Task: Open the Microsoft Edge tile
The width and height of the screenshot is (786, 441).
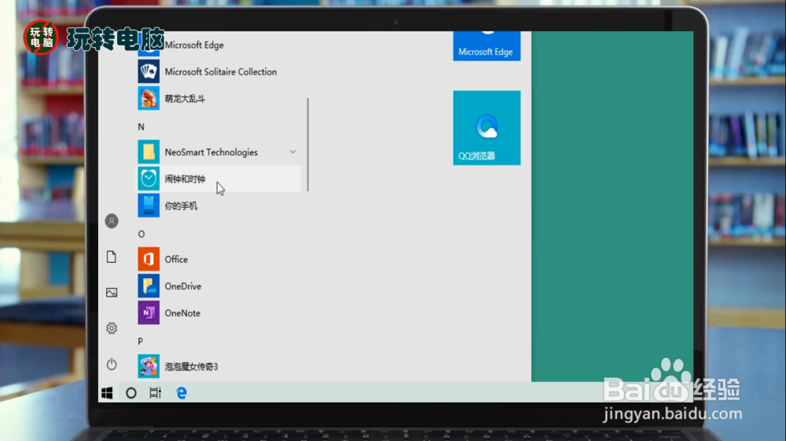Action: tap(487, 46)
